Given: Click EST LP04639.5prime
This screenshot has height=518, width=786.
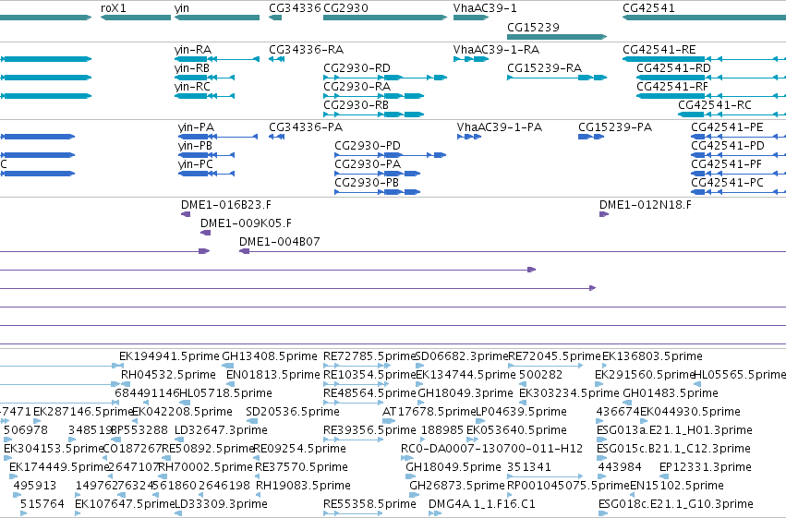Looking at the screenshot, I should (521, 412).
